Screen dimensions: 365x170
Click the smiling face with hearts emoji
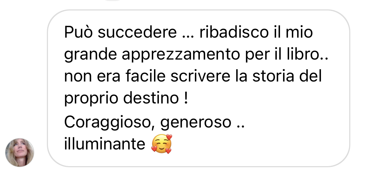(162, 144)
